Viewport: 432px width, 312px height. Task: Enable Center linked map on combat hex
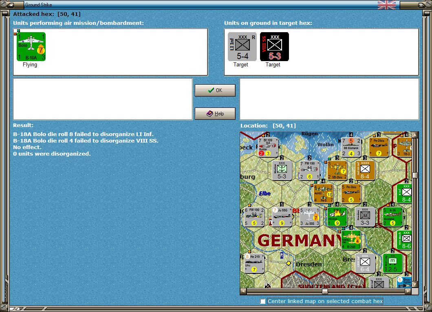263,301
